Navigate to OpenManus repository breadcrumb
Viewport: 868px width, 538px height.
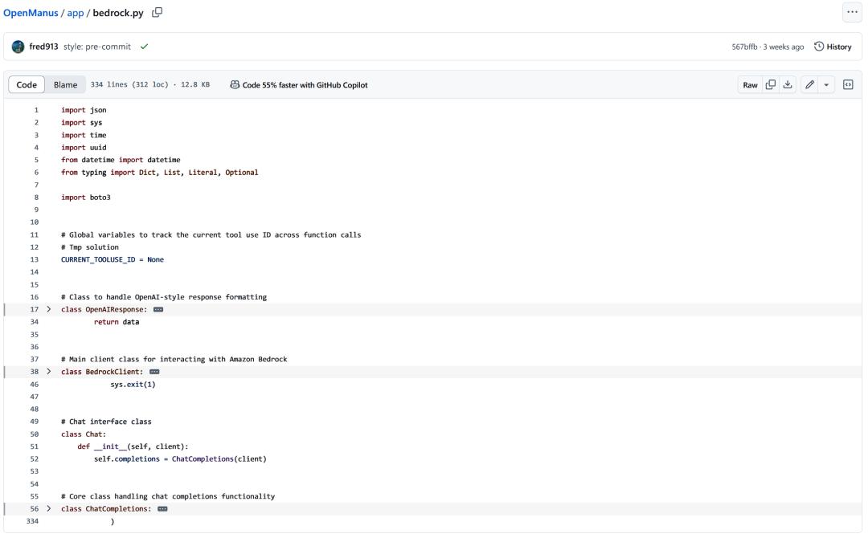point(31,13)
